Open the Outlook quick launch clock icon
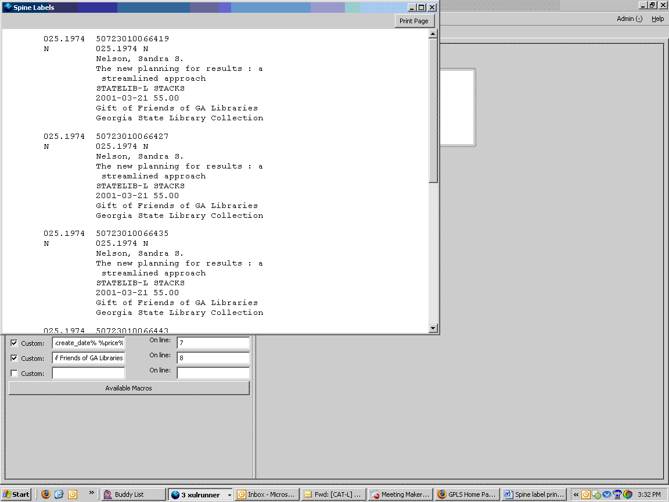Image resolution: width=669 pixels, height=502 pixels. (73, 494)
